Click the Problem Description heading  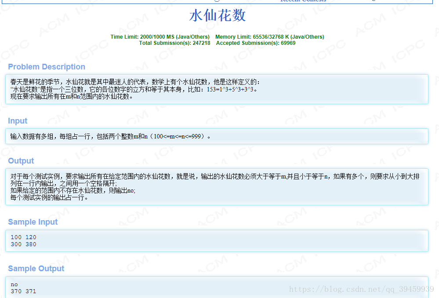point(47,67)
